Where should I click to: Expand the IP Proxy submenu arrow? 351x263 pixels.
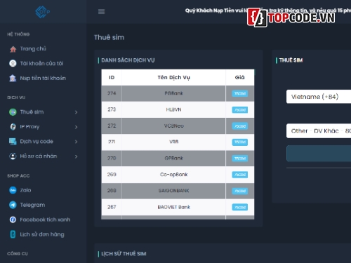click(76, 127)
